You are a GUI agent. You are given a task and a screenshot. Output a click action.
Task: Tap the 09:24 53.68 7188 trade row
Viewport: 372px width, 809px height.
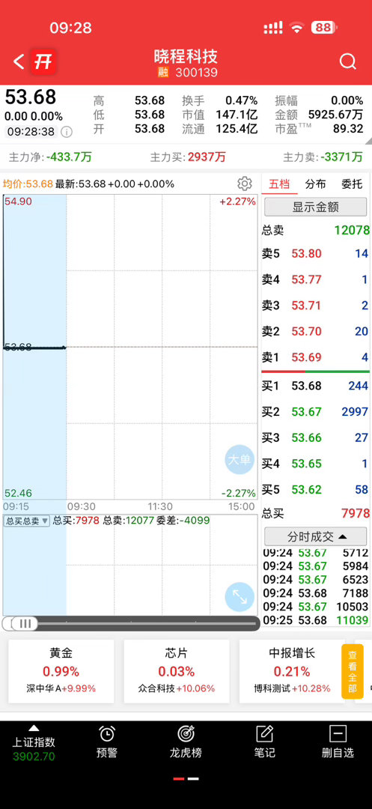coord(315,593)
